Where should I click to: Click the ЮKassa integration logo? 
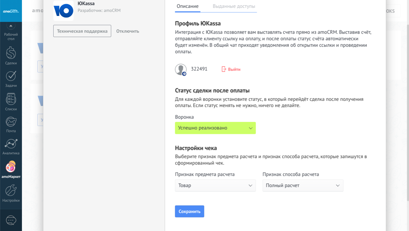[63, 11]
